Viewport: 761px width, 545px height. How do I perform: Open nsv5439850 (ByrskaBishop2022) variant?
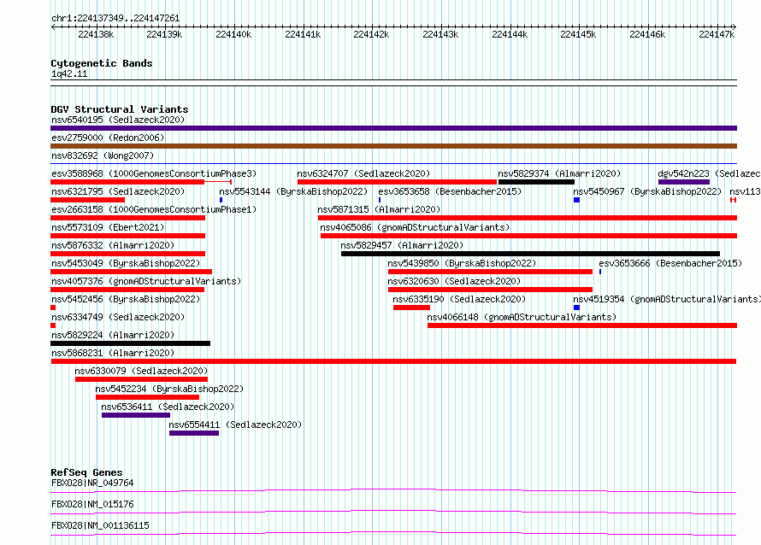tap(462, 263)
